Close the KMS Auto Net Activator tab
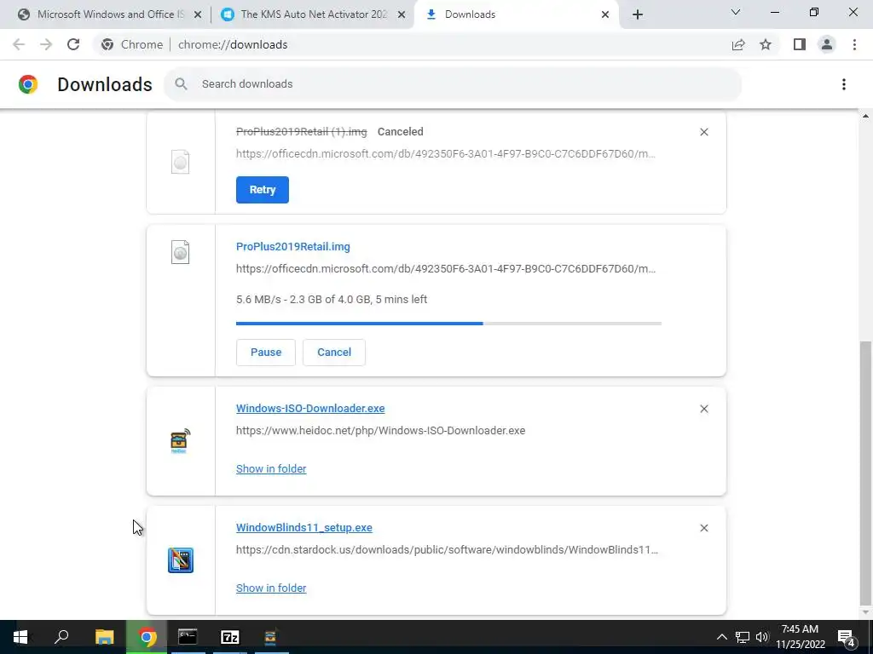Screen dimensions: 873x654 tap(402, 15)
